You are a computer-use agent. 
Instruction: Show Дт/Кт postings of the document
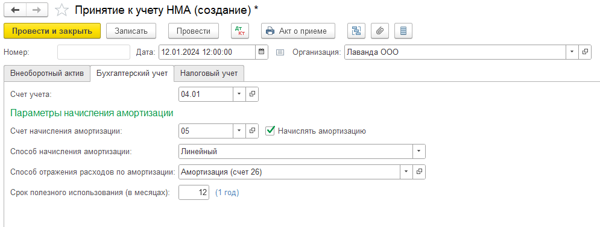click(240, 31)
